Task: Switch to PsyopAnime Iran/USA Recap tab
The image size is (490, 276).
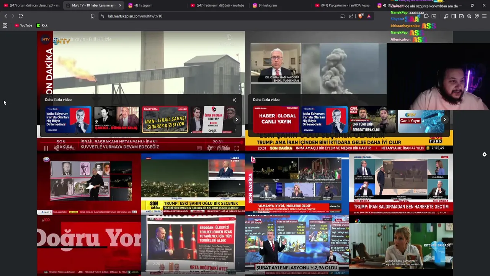Action: [342, 5]
